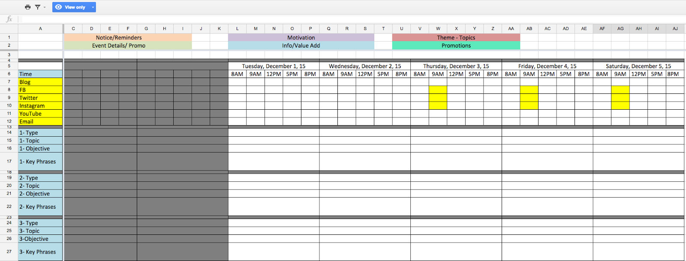Click the Promotions legend cell
Image resolution: width=686 pixels, height=261 pixels.
[456, 45]
